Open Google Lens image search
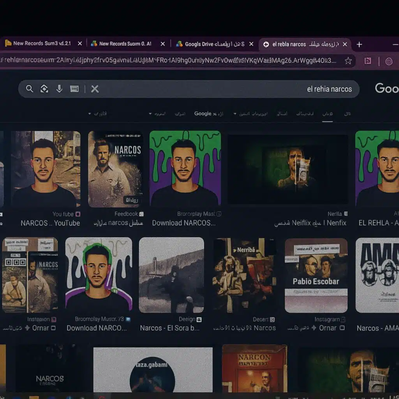The height and width of the screenshot is (399, 399). 44,89
